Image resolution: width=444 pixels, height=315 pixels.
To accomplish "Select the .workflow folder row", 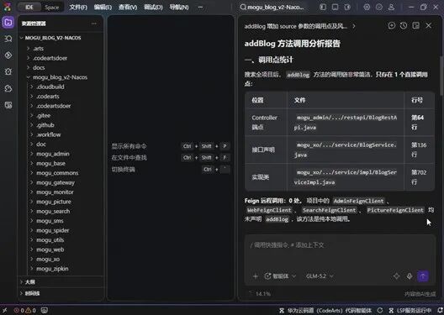I will (x=61, y=134).
